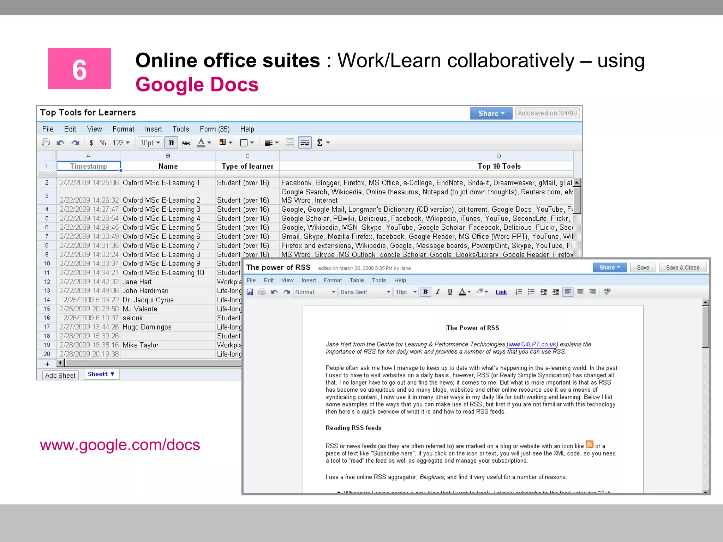Open cell background color picker
Viewport: 723px width, 542px height.
pyautogui.click(x=226, y=143)
